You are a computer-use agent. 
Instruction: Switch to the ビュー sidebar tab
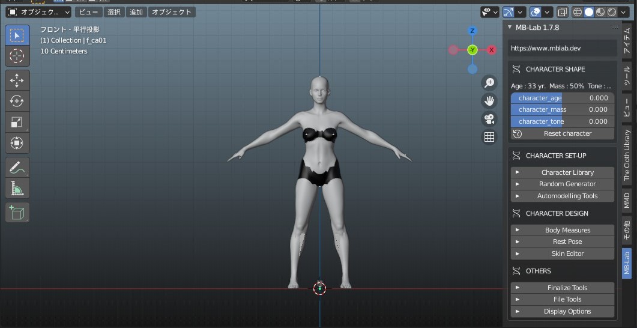627,108
